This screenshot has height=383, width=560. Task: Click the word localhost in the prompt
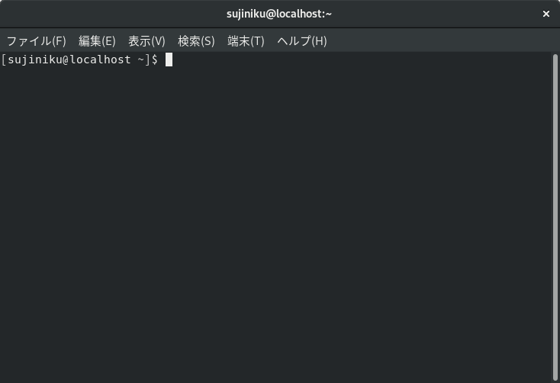(98, 60)
